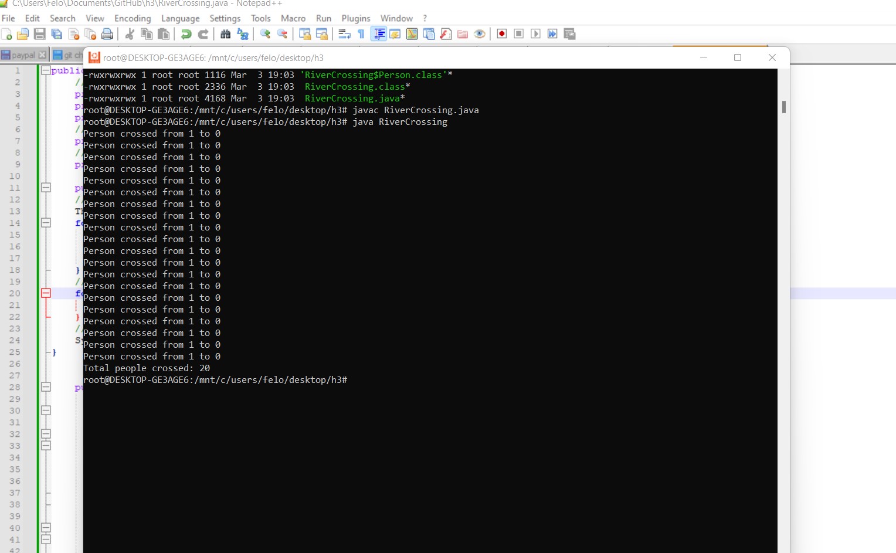Open the Replace dialog icon
896x553 pixels.
242,34
